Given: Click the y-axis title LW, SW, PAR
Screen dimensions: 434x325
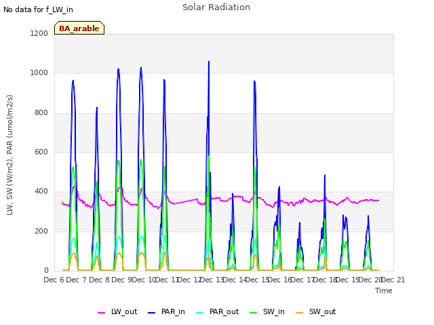Looking at the screenshot, I should coord(9,155).
